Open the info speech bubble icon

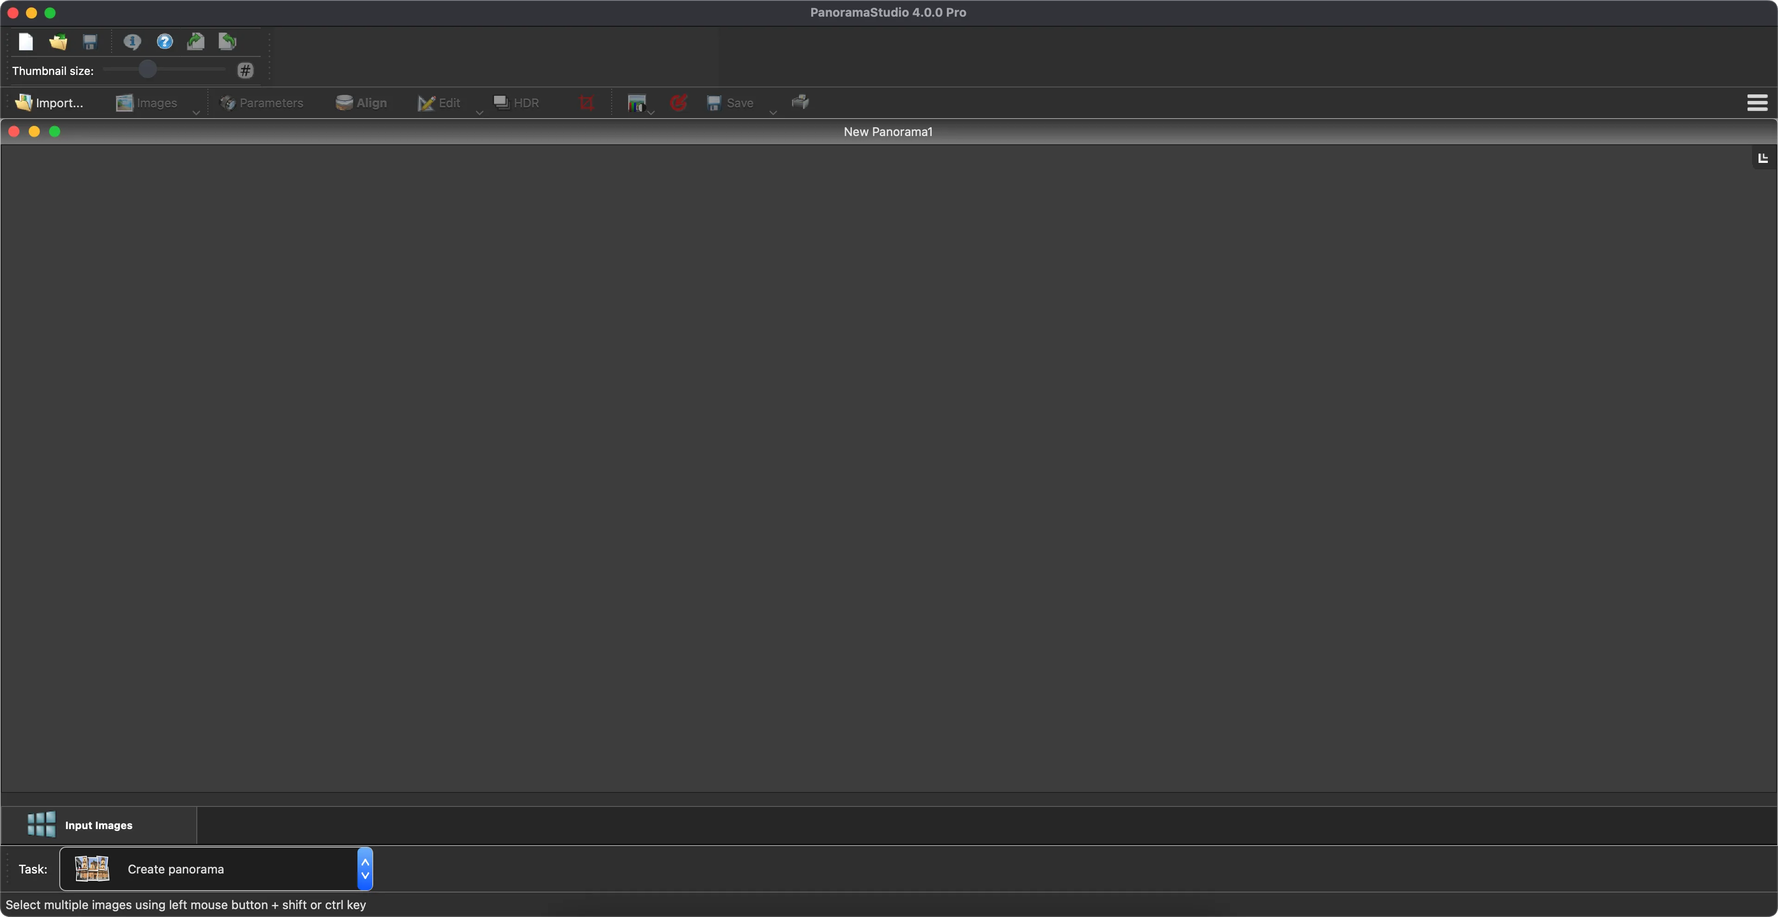132,42
